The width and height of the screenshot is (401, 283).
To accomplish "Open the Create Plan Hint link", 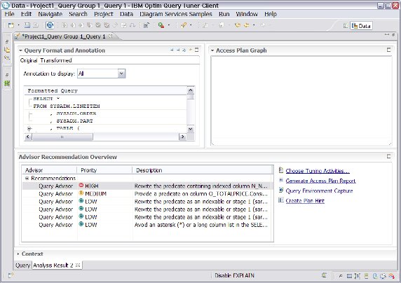I will 305,200.
